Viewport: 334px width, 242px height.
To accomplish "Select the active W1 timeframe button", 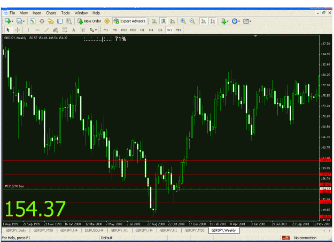I will point(169,30).
